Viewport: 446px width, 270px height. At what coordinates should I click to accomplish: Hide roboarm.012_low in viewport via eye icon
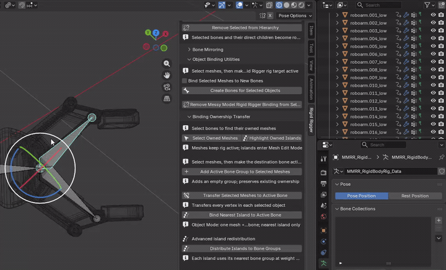click(x=433, y=100)
